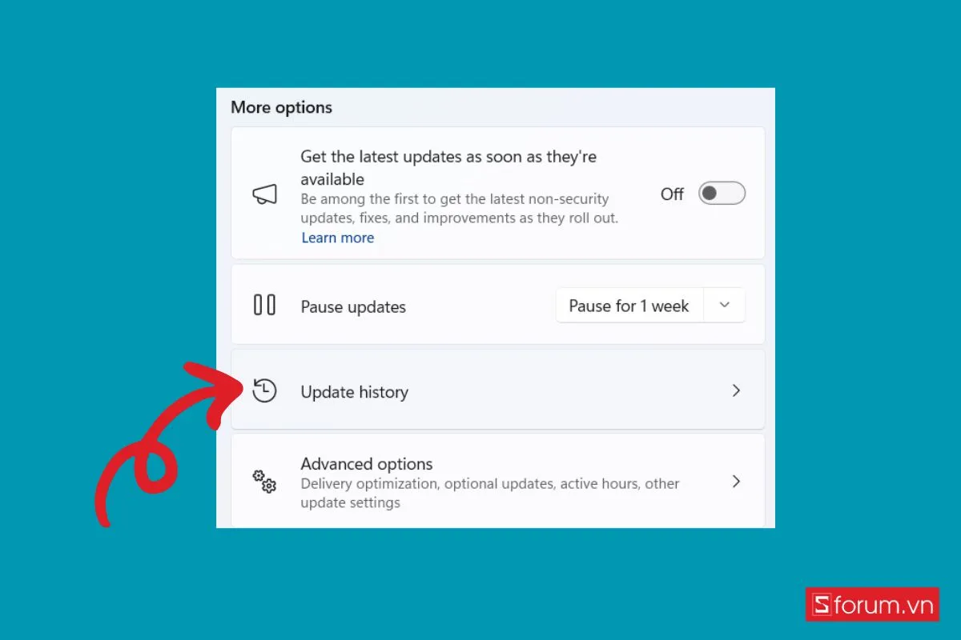Viewport: 961px width, 640px height.
Task: Open Update history using the right chevron
Action: point(736,390)
